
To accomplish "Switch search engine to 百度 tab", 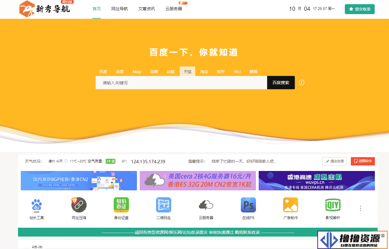I will point(103,72).
